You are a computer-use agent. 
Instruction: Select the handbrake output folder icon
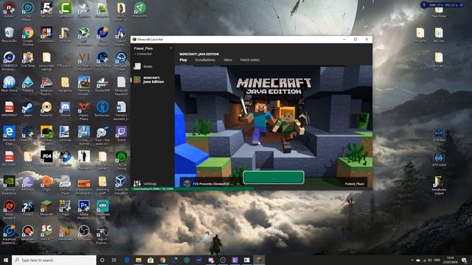(x=439, y=185)
